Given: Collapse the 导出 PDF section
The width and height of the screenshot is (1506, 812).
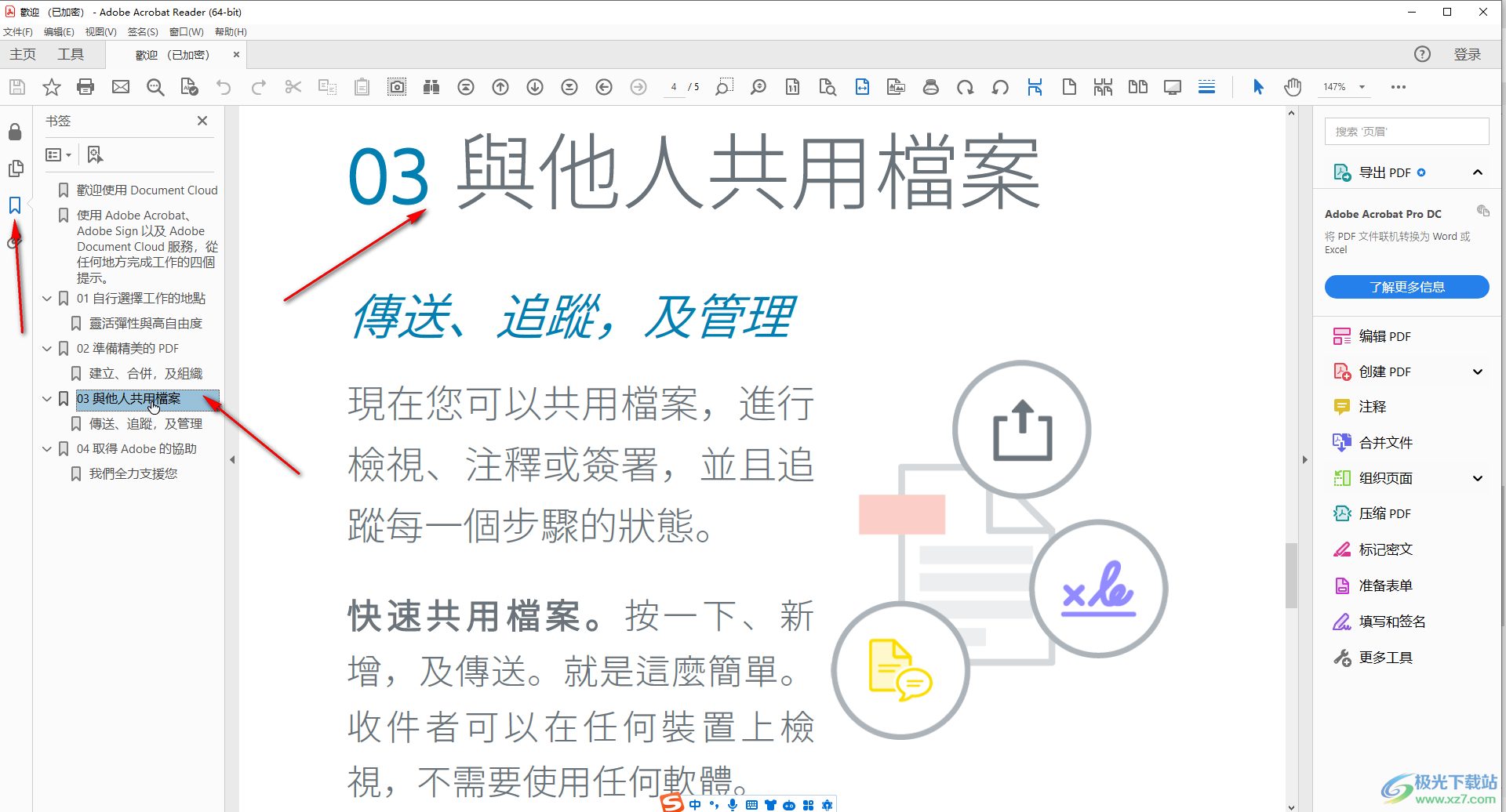Looking at the screenshot, I should pyautogui.click(x=1478, y=172).
